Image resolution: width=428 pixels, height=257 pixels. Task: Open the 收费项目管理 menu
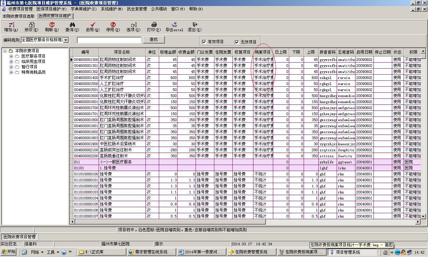[20, 9]
